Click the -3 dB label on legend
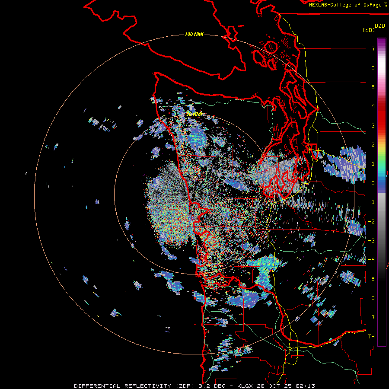Viewport: 389px width, 389px height. (371, 240)
